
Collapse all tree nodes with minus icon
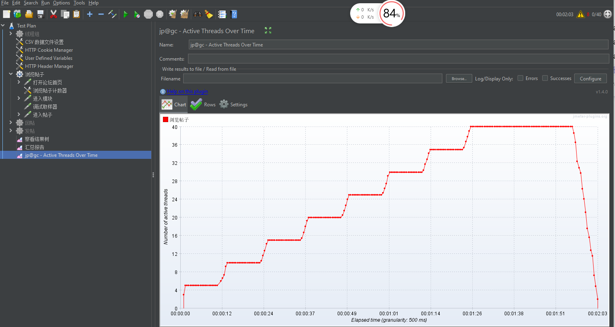click(101, 14)
